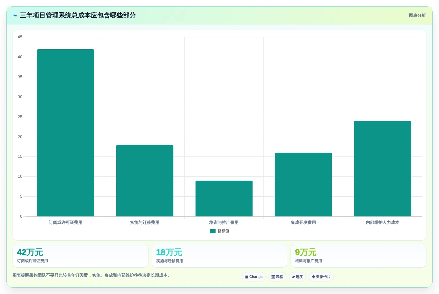Click the 内部维护人力成本 axis label
The width and height of the screenshot is (439, 294).
tap(382, 223)
